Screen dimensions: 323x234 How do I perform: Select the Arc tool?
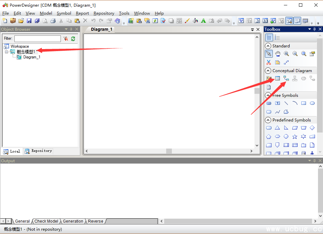[295, 103]
